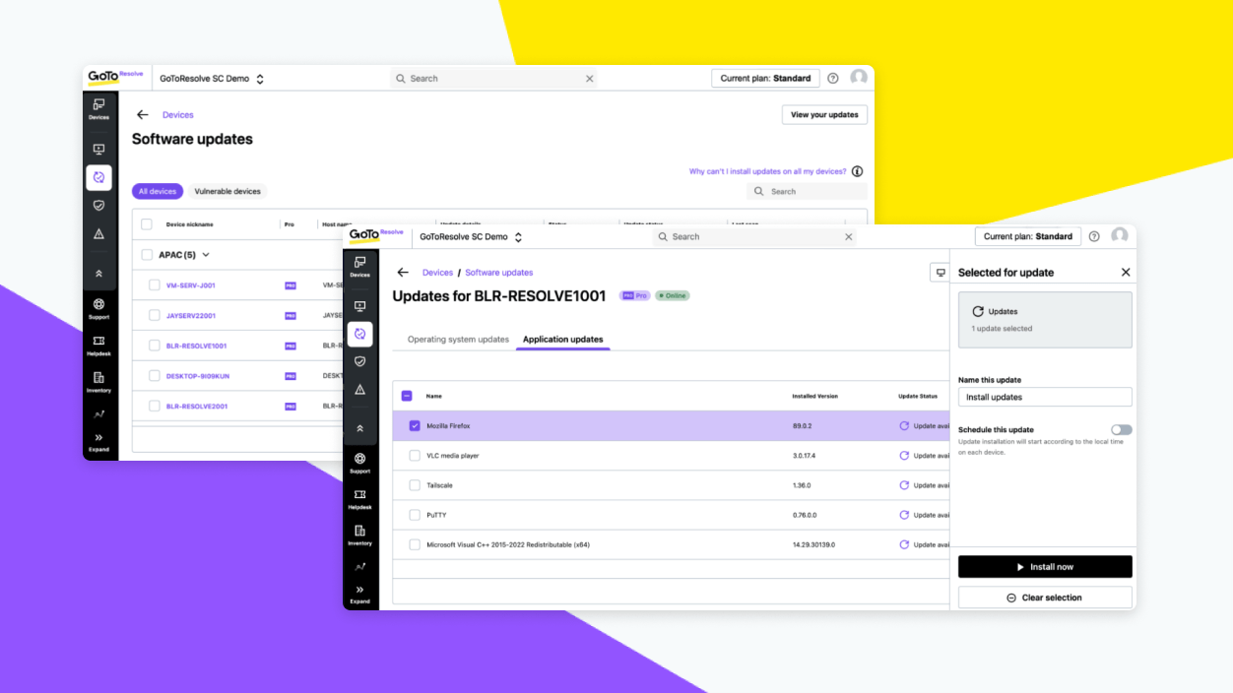Open the GoToResolve SC Demo account switcher
This screenshot has height=693, width=1233.
470,236
